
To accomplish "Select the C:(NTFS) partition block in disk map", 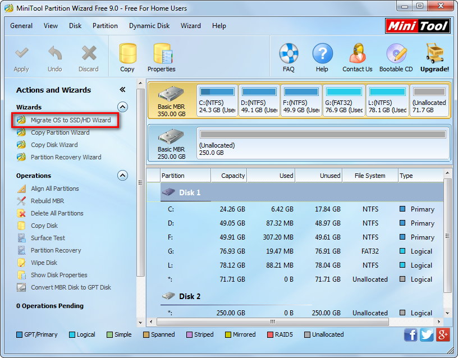I will coord(217,101).
